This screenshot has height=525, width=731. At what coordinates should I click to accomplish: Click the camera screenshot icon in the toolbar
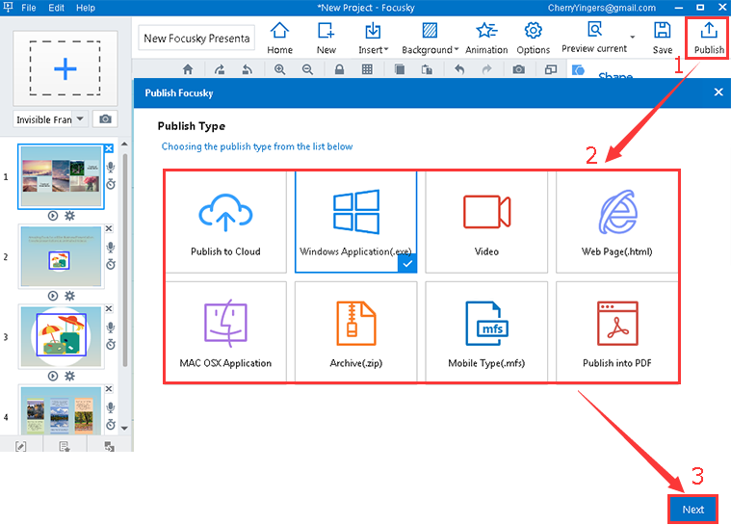pyautogui.click(x=519, y=69)
